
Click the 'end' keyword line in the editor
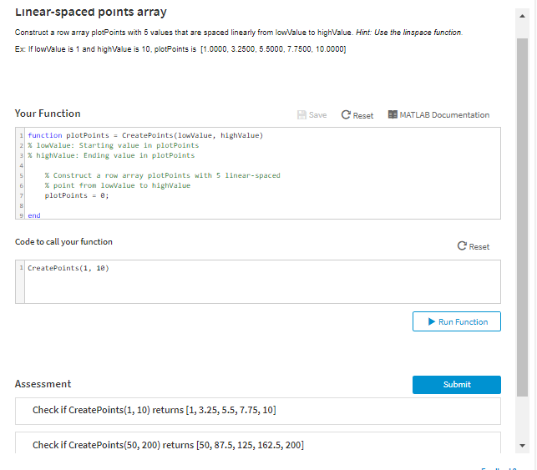pos(34,215)
